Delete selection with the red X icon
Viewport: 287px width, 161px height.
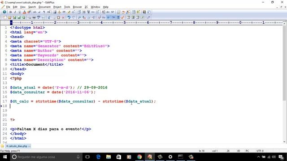63,17
